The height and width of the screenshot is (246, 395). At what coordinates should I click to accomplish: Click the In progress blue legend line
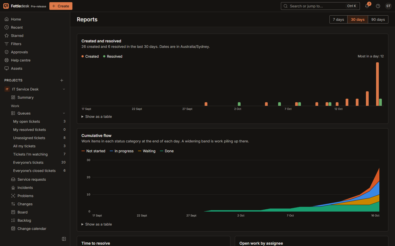coord(111,151)
